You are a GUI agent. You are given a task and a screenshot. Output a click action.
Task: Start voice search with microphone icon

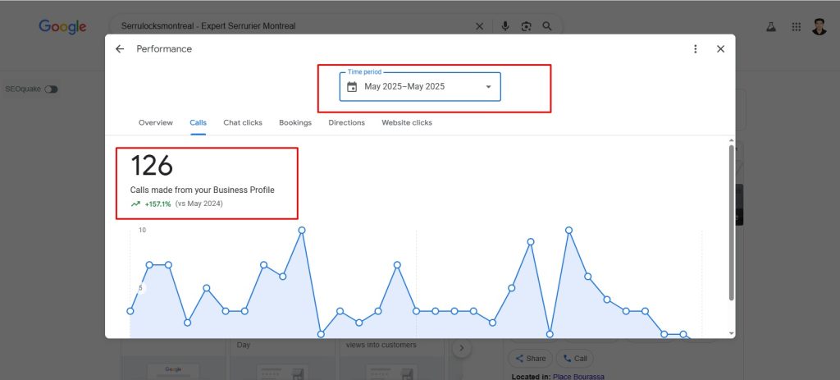504,25
